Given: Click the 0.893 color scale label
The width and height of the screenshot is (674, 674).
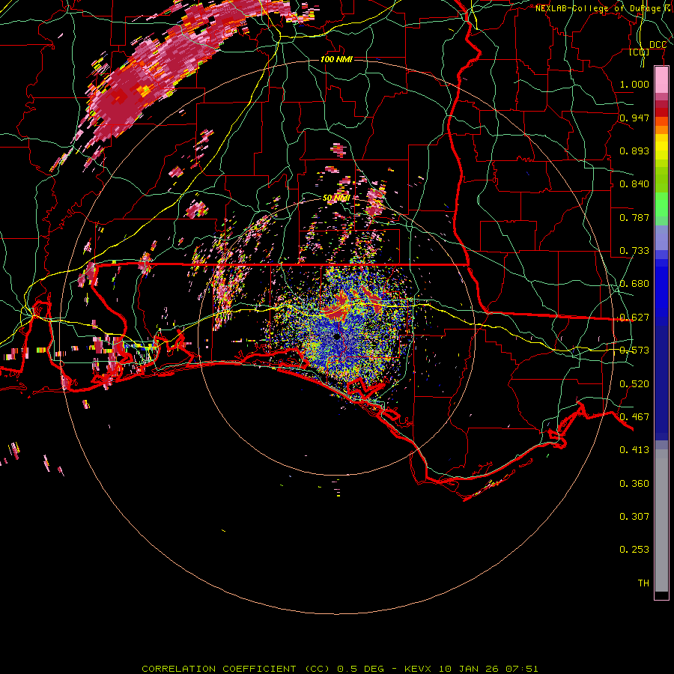Looking at the screenshot, I should point(634,151).
